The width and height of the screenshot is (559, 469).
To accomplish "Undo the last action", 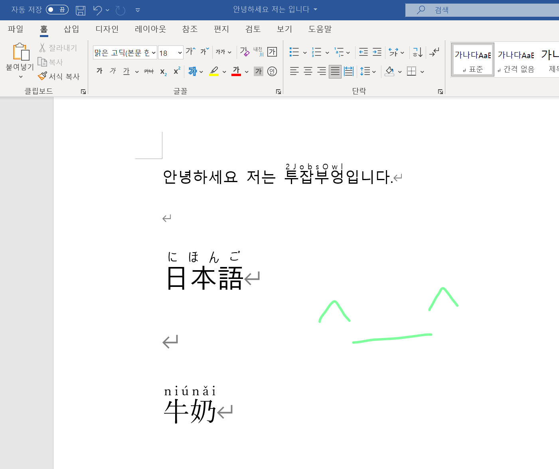I will (97, 10).
